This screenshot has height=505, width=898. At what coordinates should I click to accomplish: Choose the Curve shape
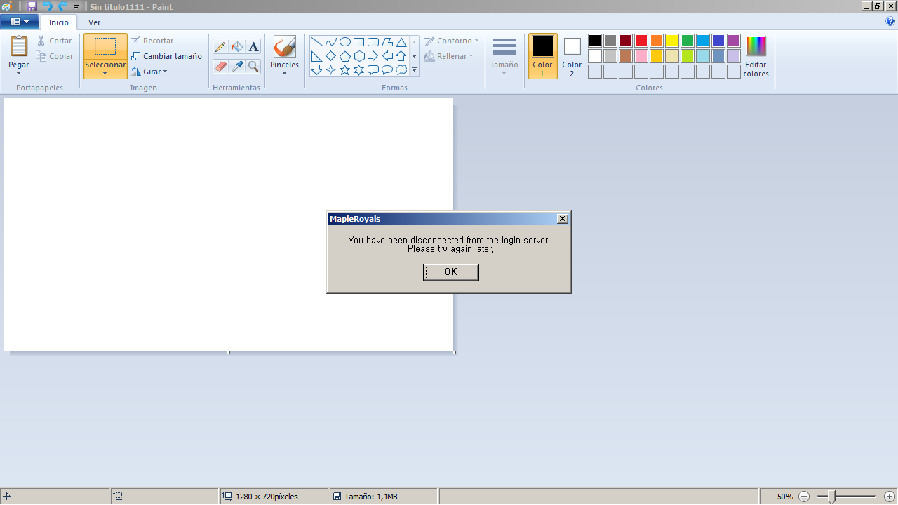click(330, 42)
